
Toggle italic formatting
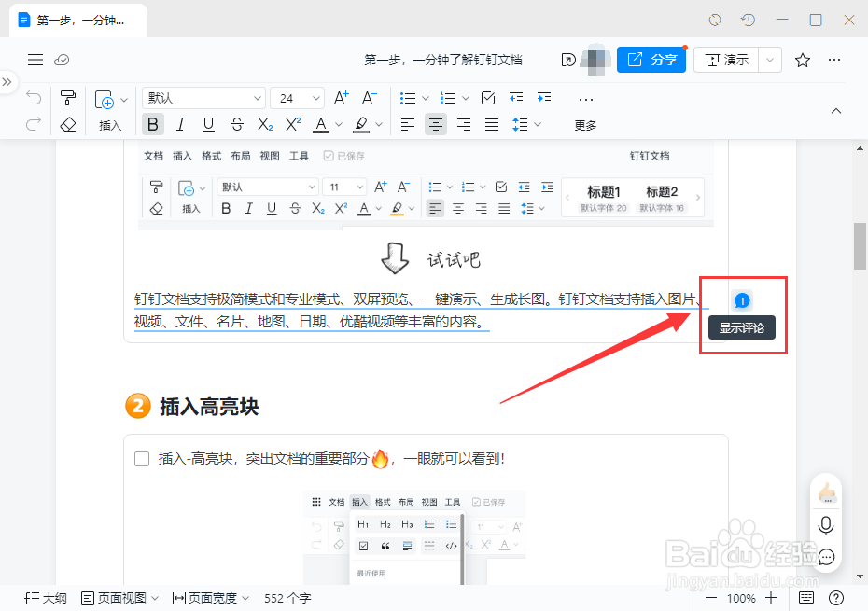180,124
